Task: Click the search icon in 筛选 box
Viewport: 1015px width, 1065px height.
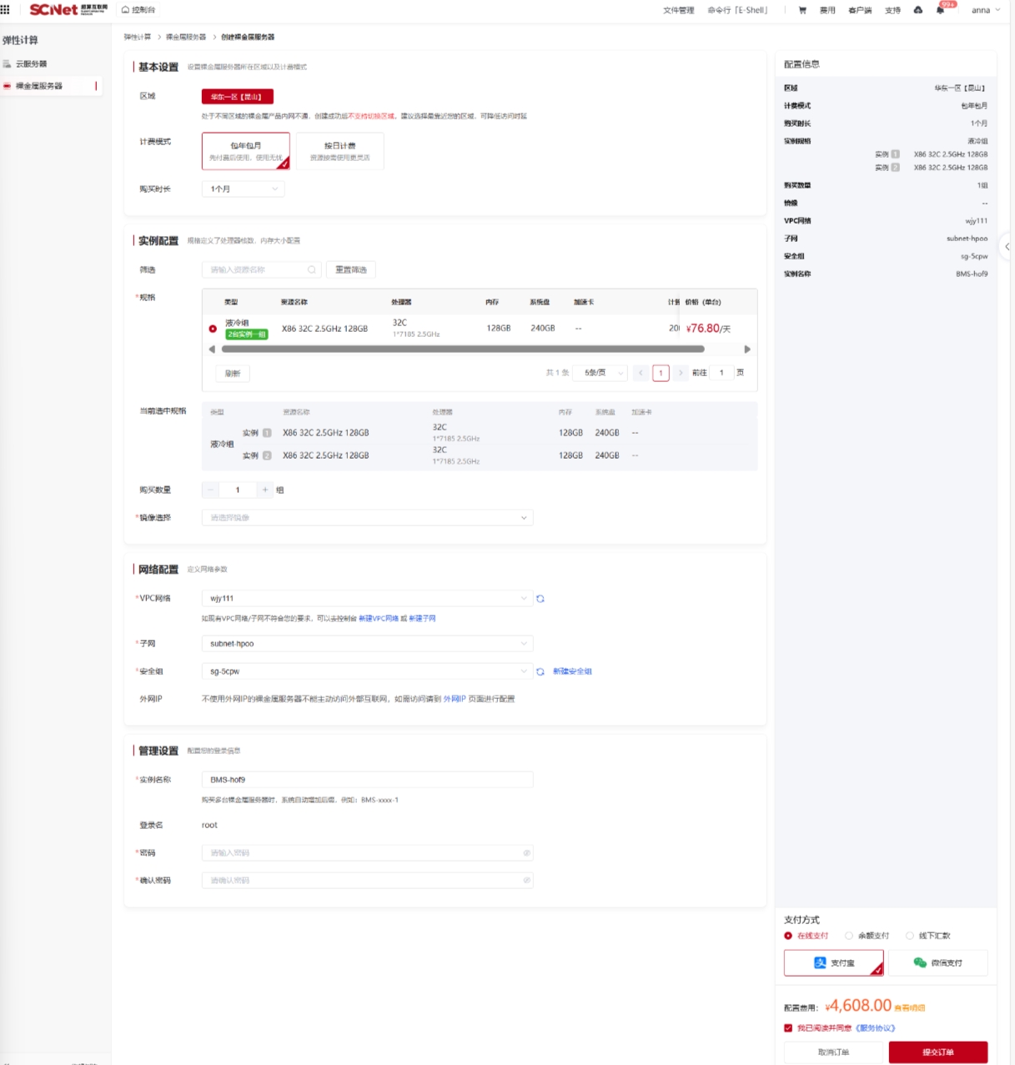Action: (311, 269)
